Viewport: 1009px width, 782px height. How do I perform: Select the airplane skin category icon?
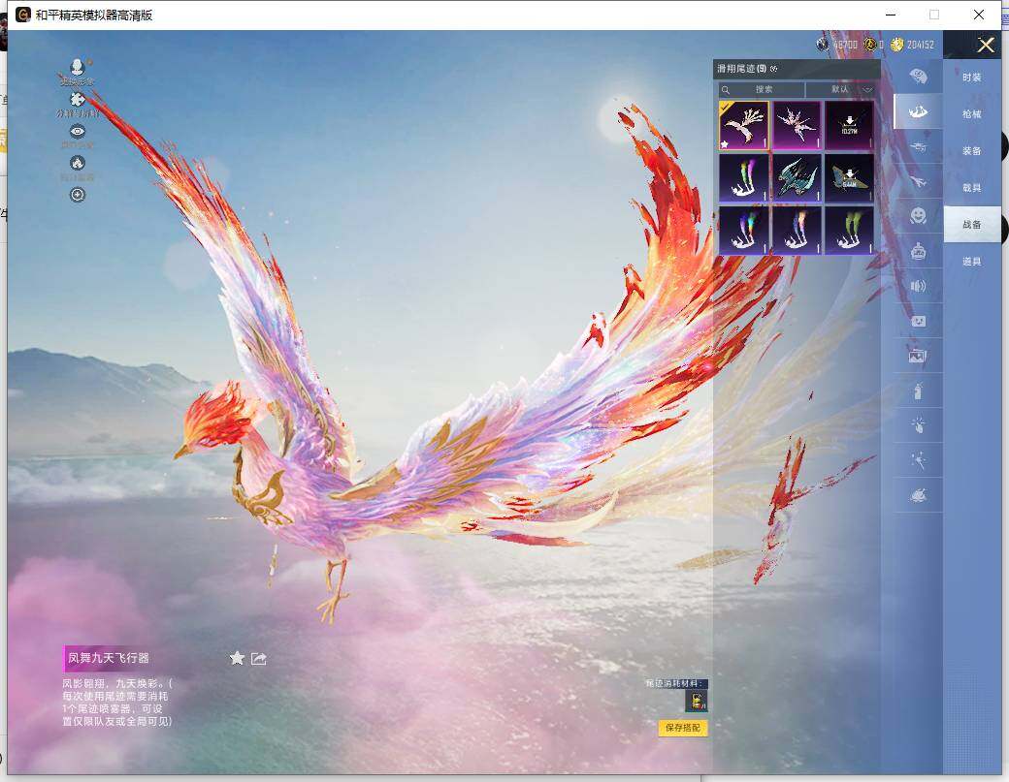tap(918, 181)
